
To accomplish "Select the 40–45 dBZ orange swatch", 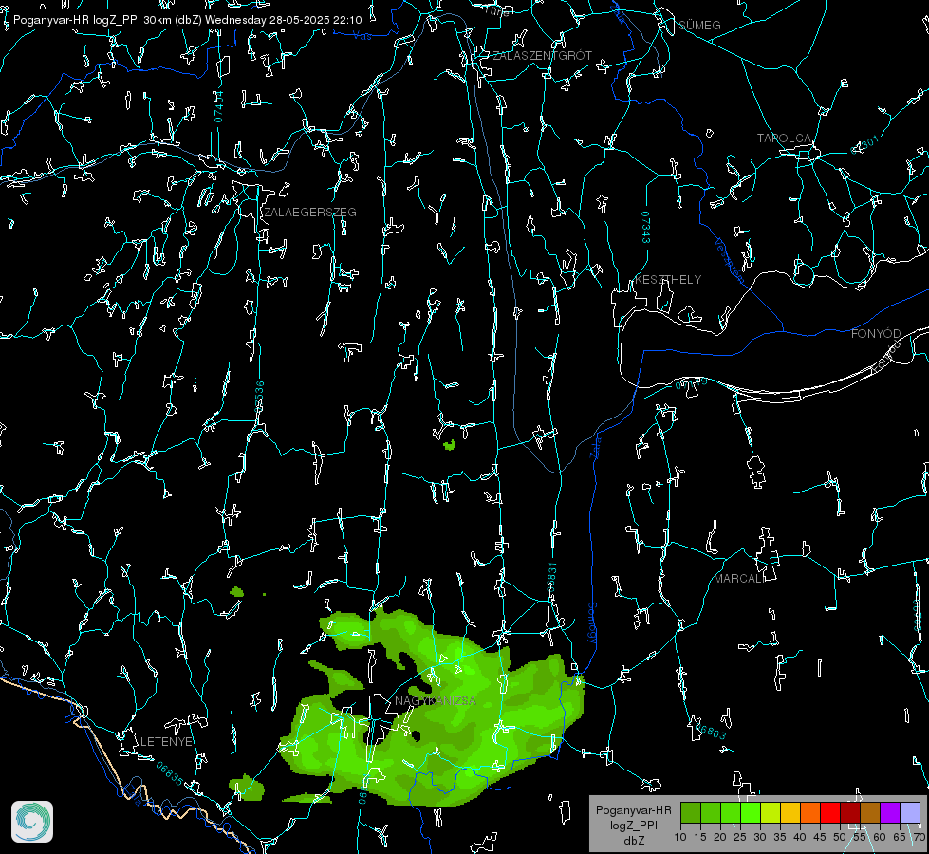I will tap(810, 812).
